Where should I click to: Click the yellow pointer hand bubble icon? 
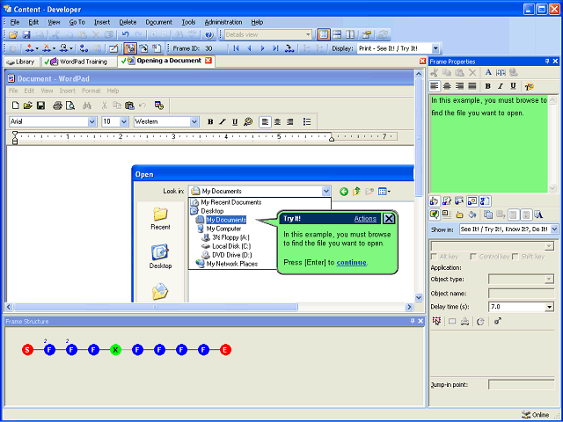pos(459,215)
